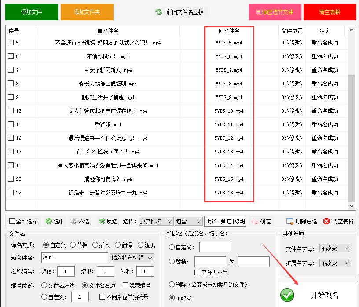Viewport: 359px width, 307px height.
Task: Open the 扩展名字母 case dropdown
Action: [x=335, y=263]
